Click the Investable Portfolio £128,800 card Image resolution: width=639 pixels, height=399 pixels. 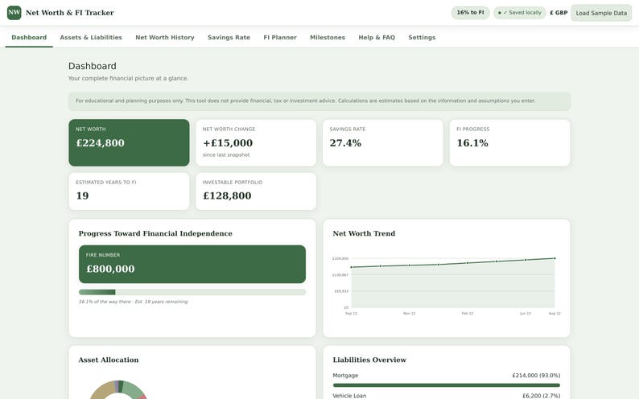[256, 191]
